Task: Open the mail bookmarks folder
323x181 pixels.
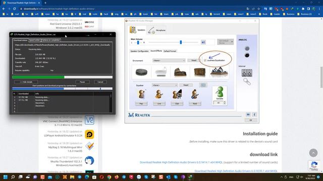Action: (x=15, y=14)
